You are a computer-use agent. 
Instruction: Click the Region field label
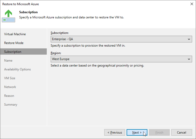56,53
